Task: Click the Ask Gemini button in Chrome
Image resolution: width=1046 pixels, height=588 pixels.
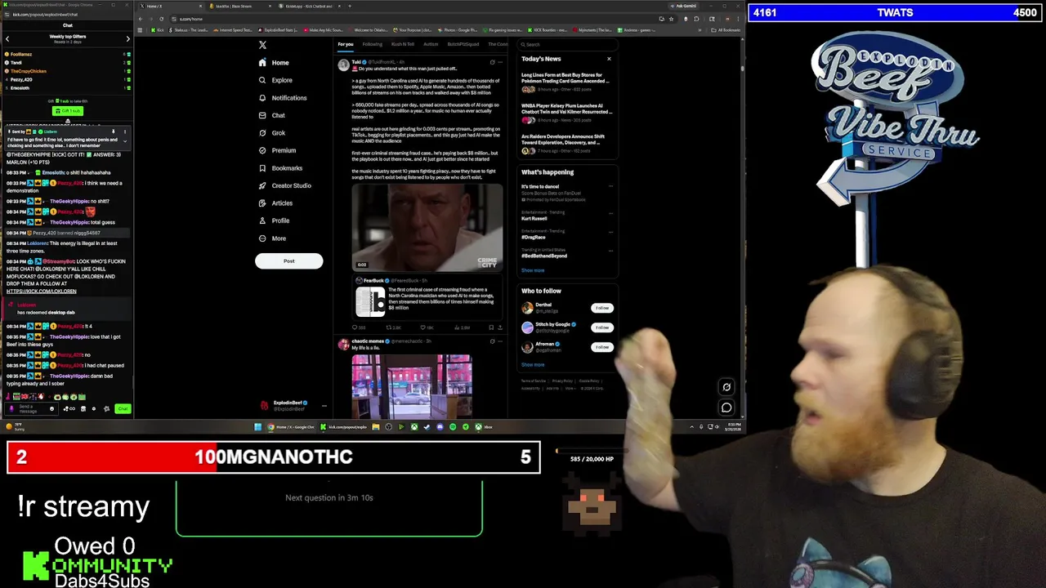Action: click(x=682, y=6)
